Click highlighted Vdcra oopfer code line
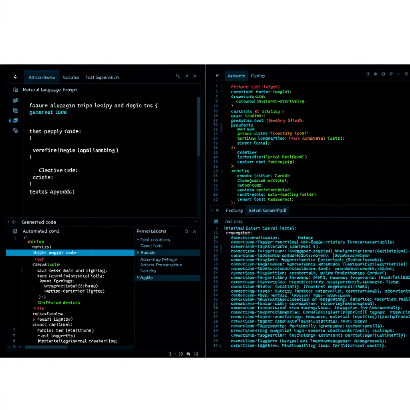This screenshot has width=410, height=410. click(70, 253)
